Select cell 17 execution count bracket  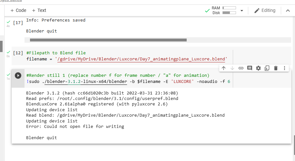18,23
